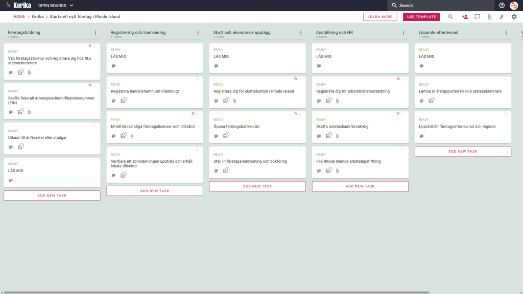Click the magnifier icon beside Use Template

[x=450, y=17]
